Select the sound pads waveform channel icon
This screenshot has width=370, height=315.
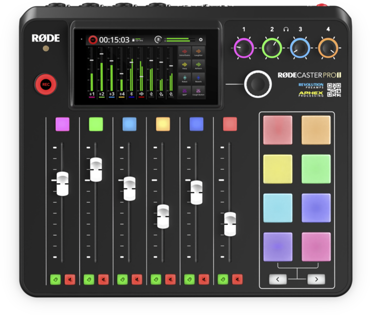coord(141,94)
